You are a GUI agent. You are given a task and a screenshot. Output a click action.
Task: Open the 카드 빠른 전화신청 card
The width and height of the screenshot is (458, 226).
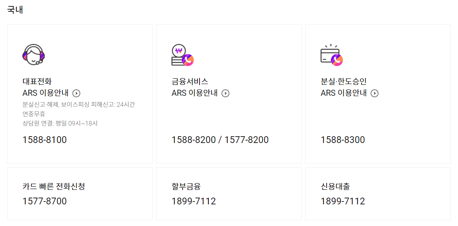click(80, 194)
